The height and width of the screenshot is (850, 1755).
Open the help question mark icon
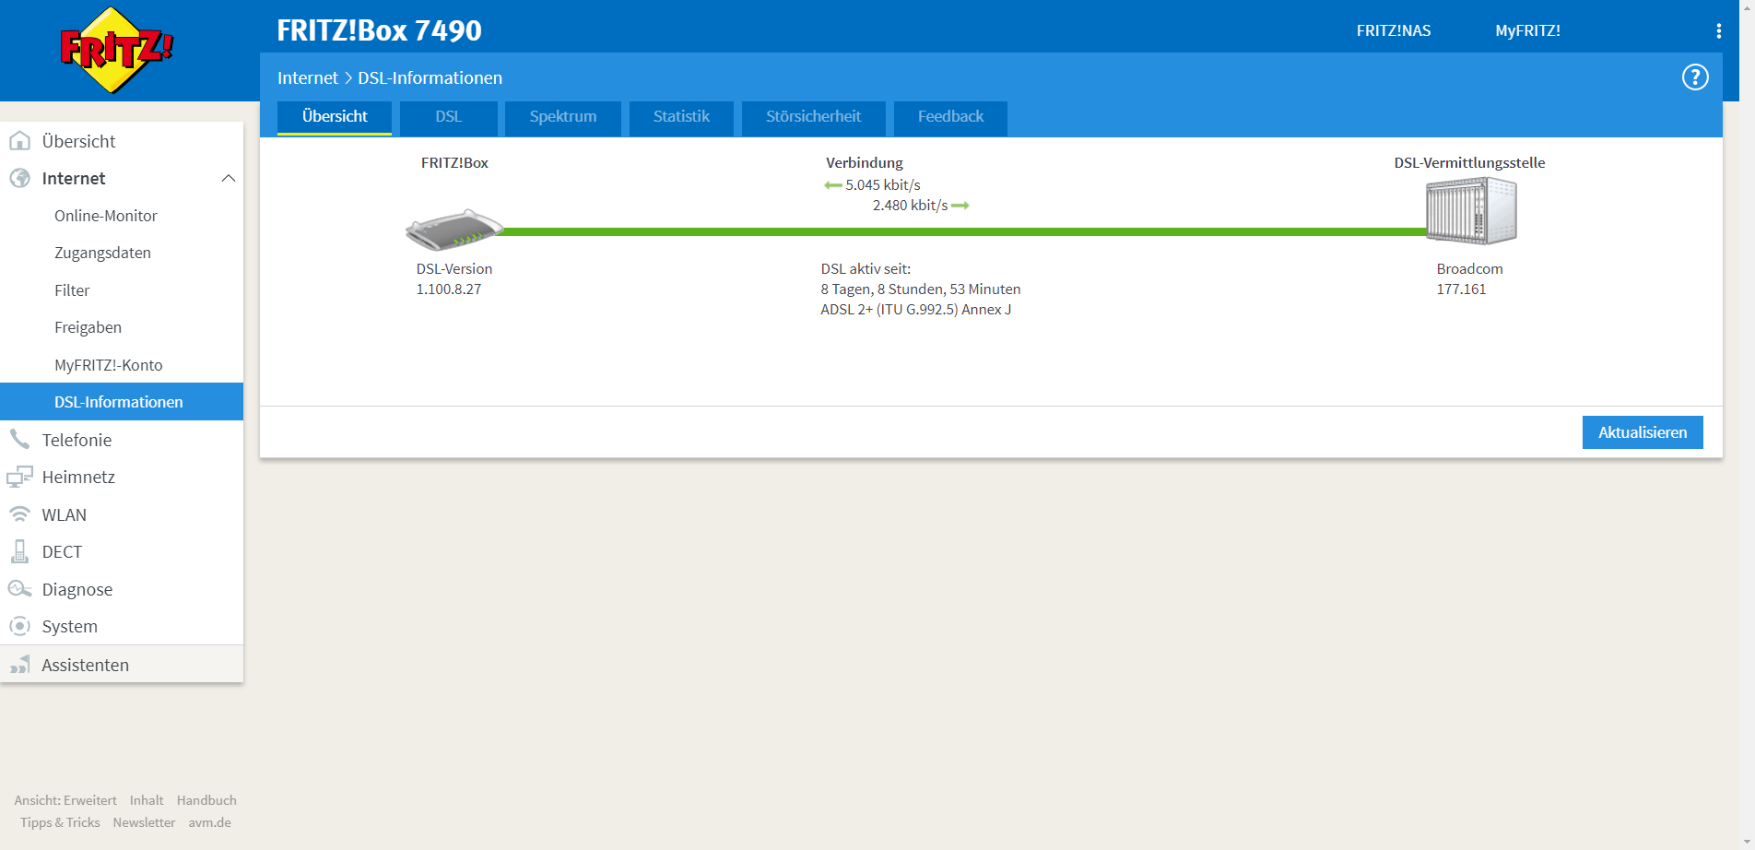point(1694,77)
